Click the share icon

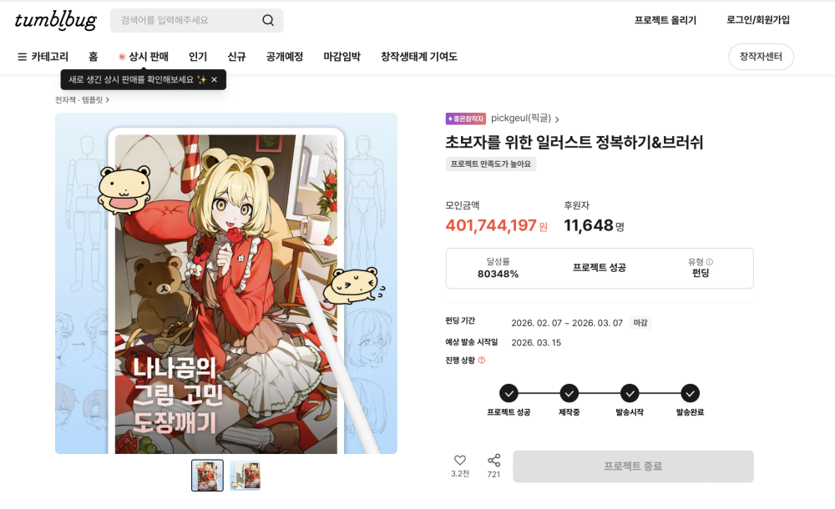click(493, 460)
